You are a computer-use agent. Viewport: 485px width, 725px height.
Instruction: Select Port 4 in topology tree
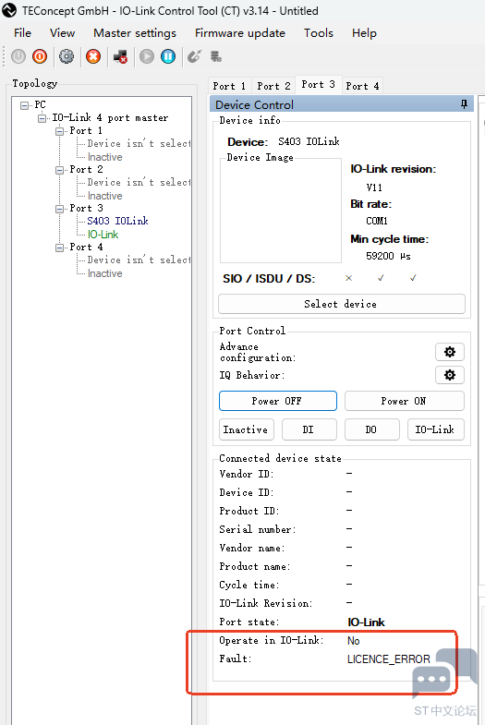(x=87, y=248)
